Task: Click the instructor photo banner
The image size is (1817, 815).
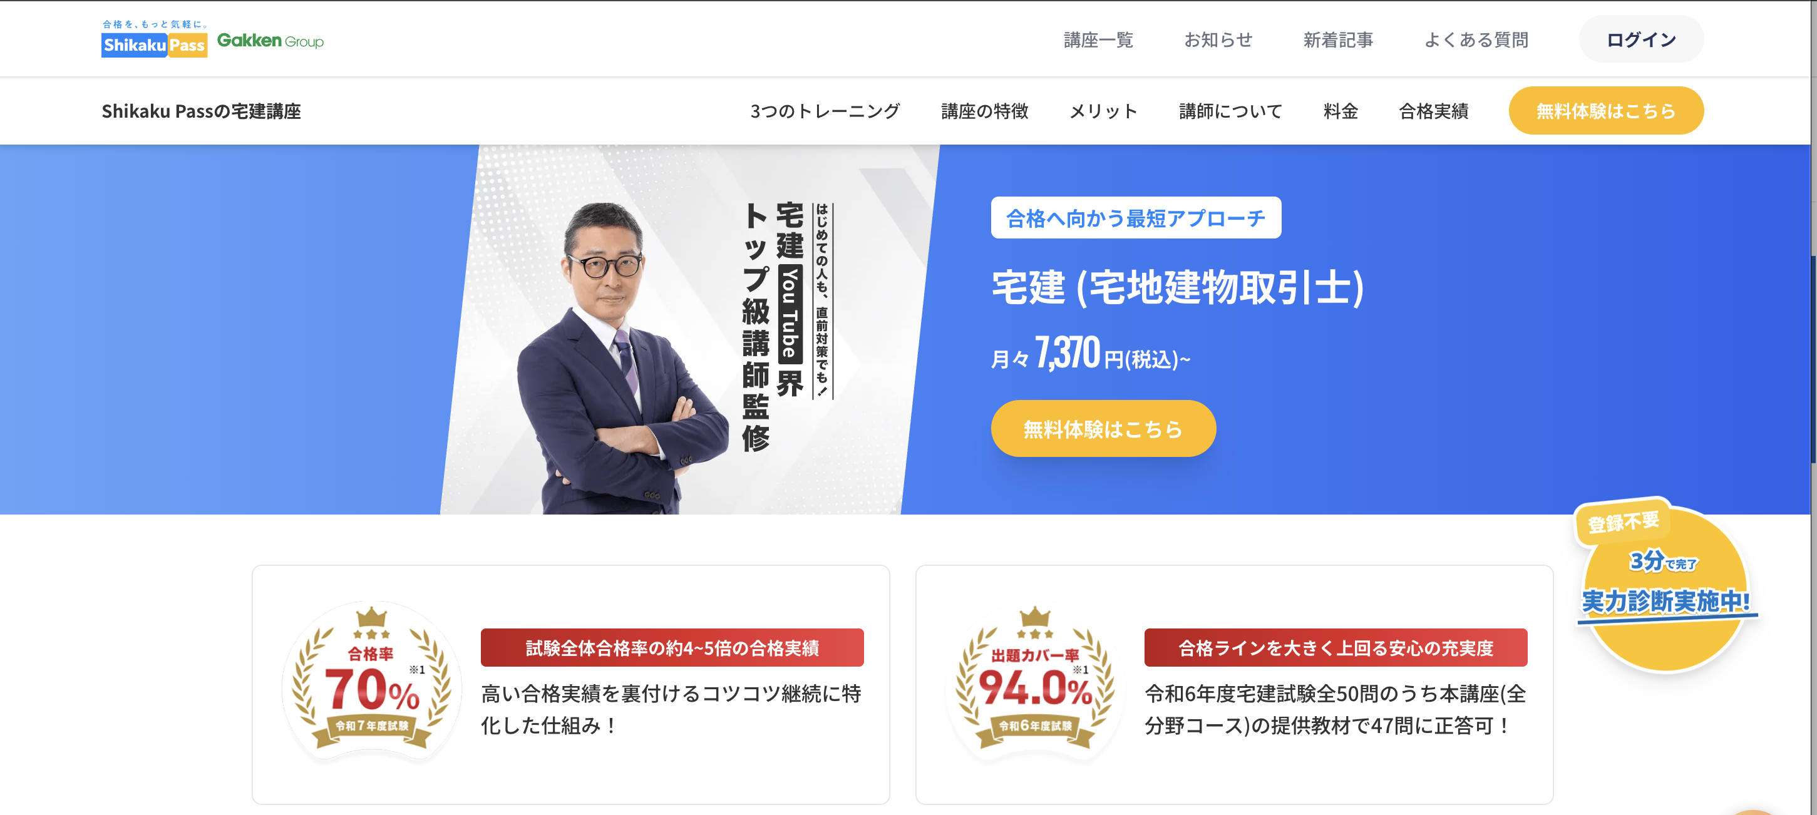Action: point(689,329)
